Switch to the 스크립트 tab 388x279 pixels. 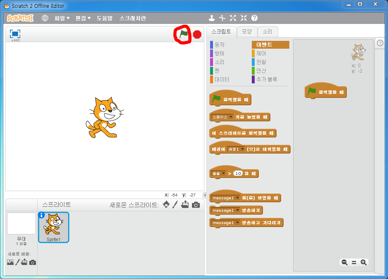[x=222, y=31]
